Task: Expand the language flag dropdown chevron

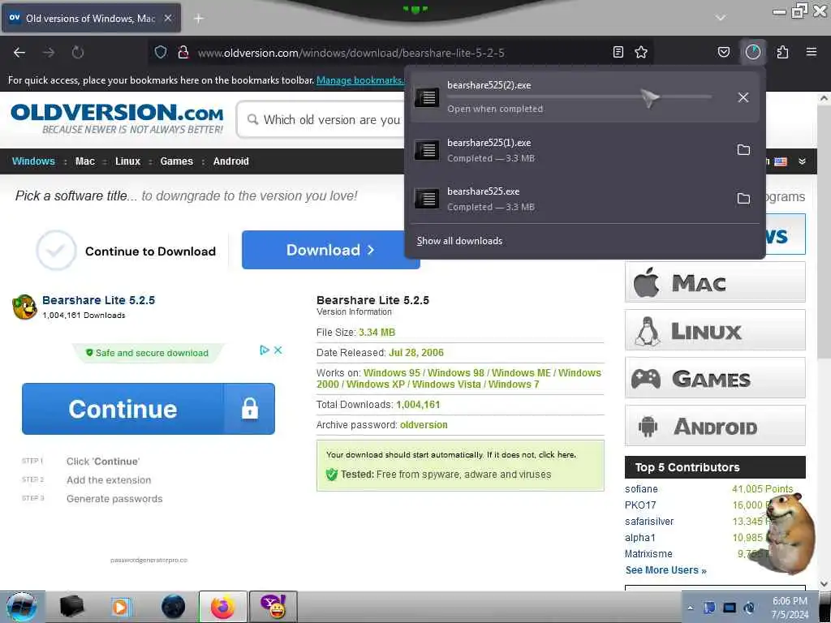Action: tap(803, 161)
